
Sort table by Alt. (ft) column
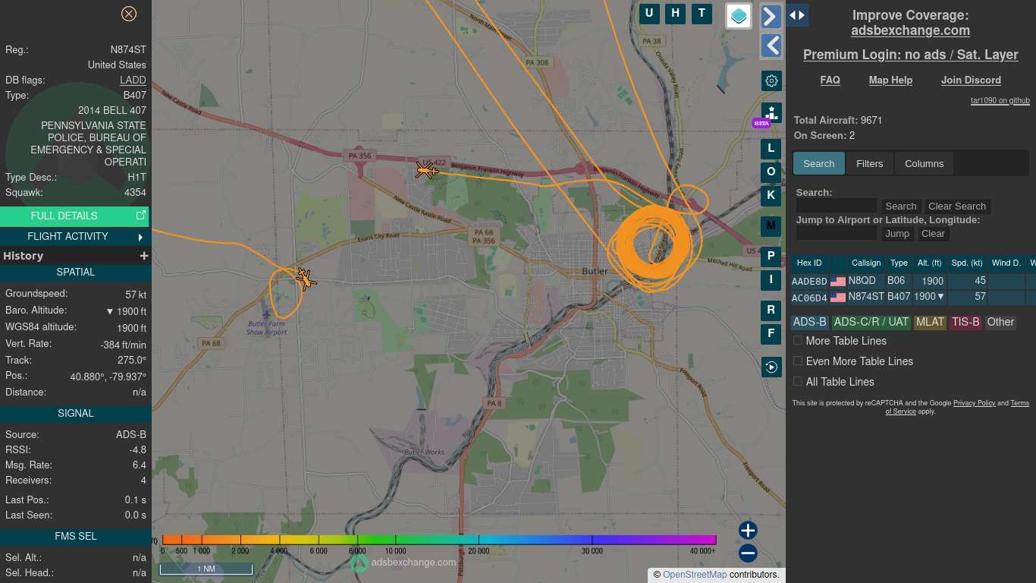tap(929, 263)
